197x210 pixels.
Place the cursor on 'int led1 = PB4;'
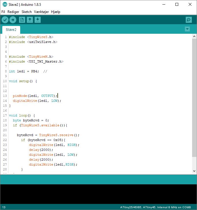point(24,71)
